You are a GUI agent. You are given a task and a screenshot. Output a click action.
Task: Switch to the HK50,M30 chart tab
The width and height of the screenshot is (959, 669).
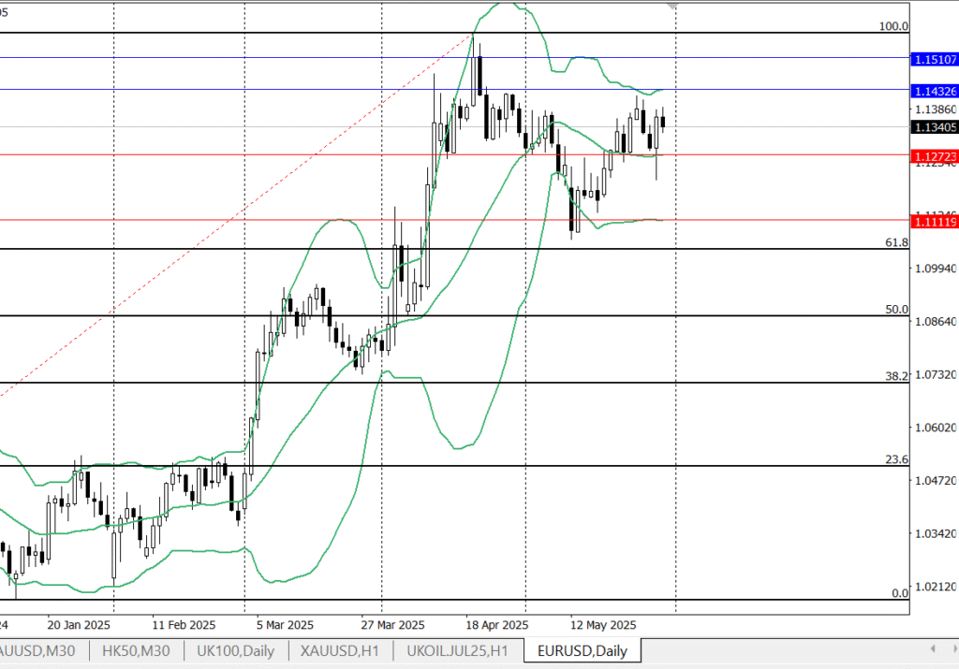pos(137,650)
